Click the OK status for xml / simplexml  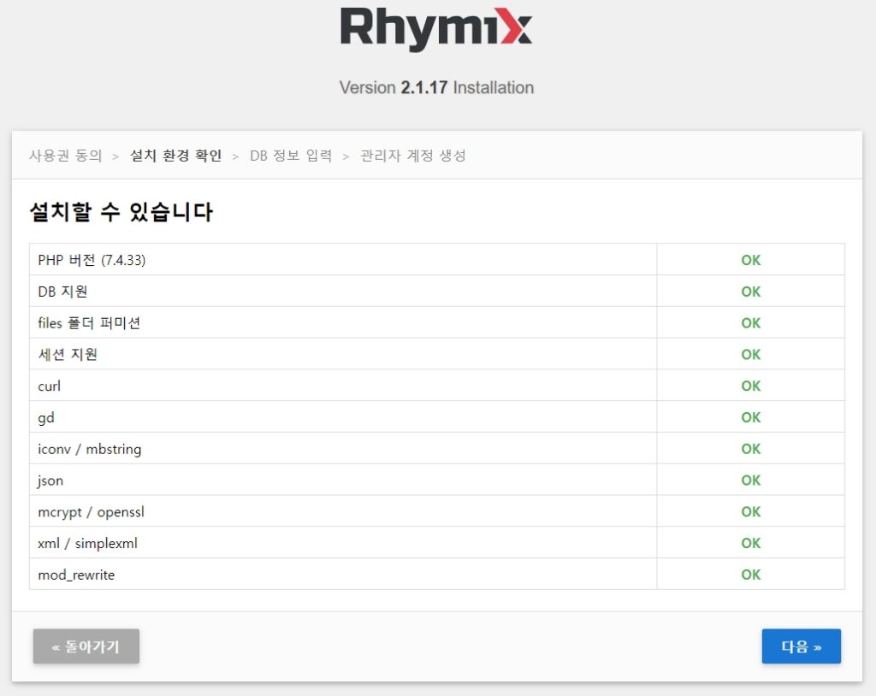pyautogui.click(x=751, y=543)
